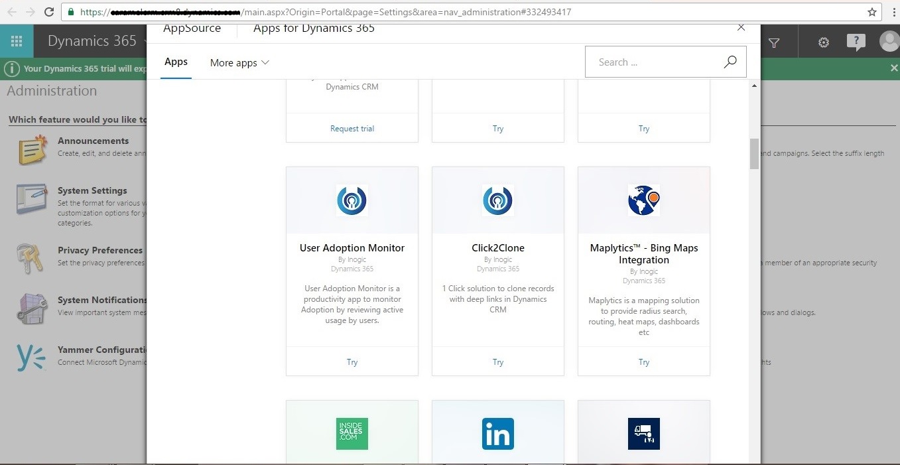Image resolution: width=900 pixels, height=465 pixels.
Task: Click Try under User Adoption Monitor
Action: coord(352,362)
